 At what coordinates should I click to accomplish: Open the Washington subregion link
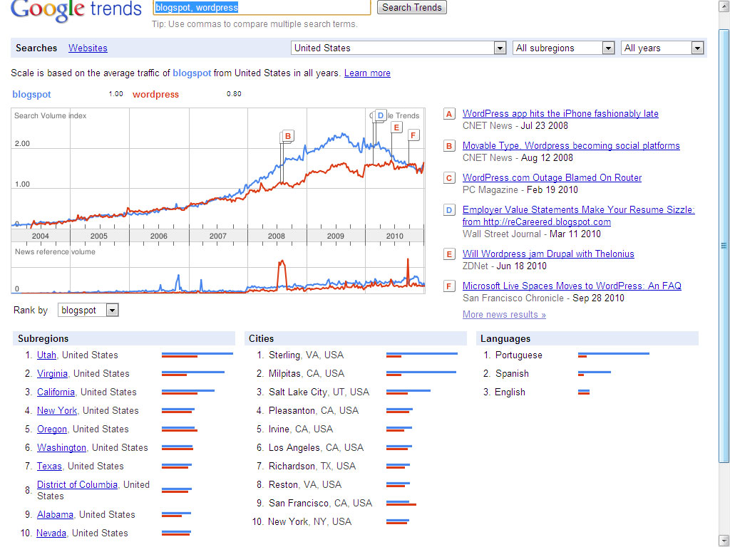61,448
